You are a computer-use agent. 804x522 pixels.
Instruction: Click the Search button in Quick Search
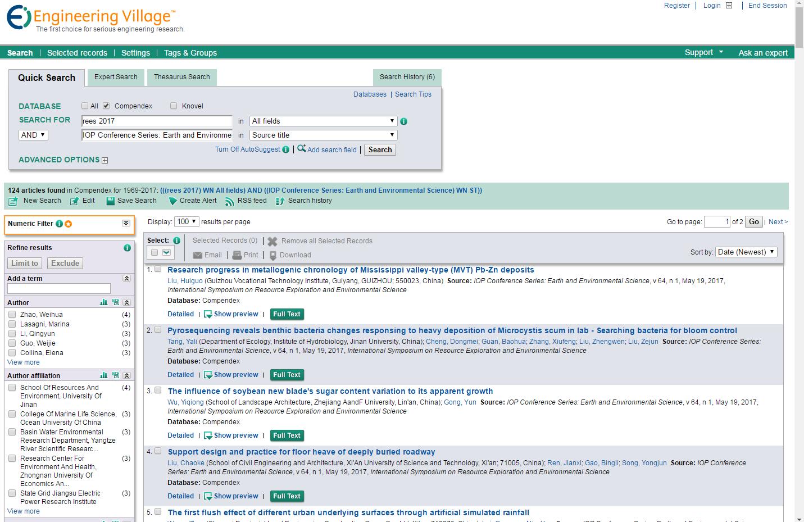coord(380,150)
